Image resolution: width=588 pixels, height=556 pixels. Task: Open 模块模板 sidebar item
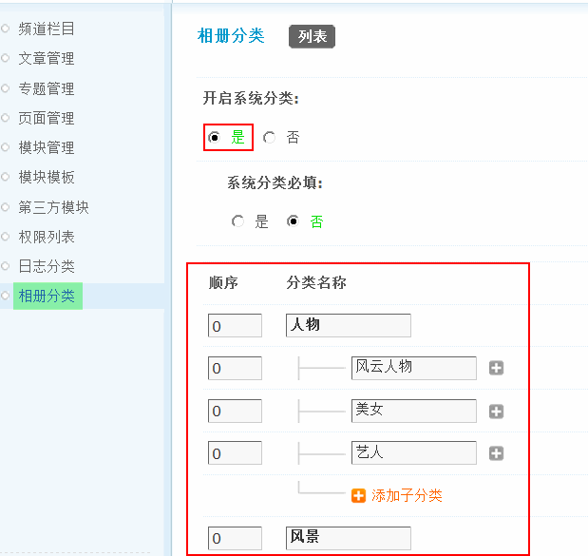click(x=47, y=177)
